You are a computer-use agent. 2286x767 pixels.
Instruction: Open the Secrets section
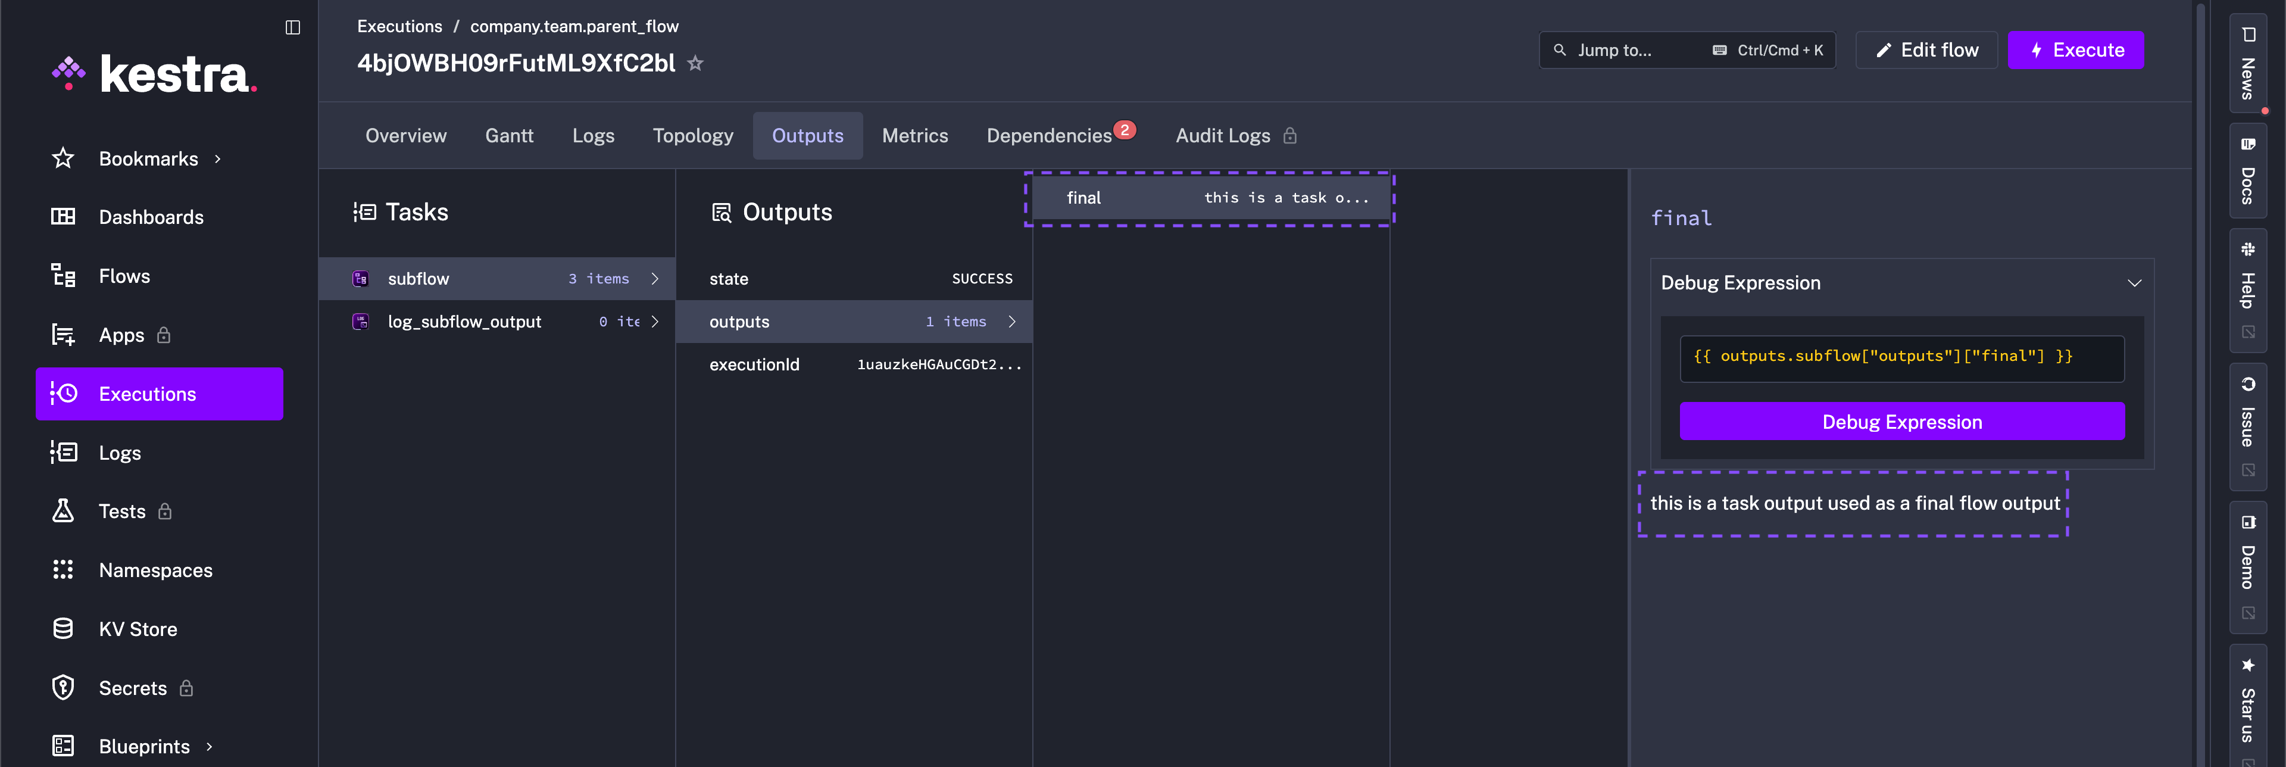132,687
